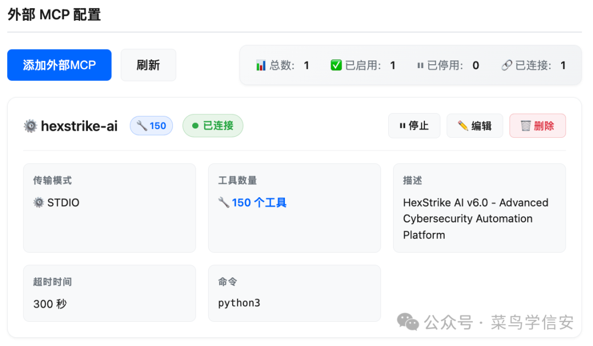Viewport: 593px width, 346px height.
Task: Delete hexstrike-ai using the 删除 button
Action: coord(538,126)
